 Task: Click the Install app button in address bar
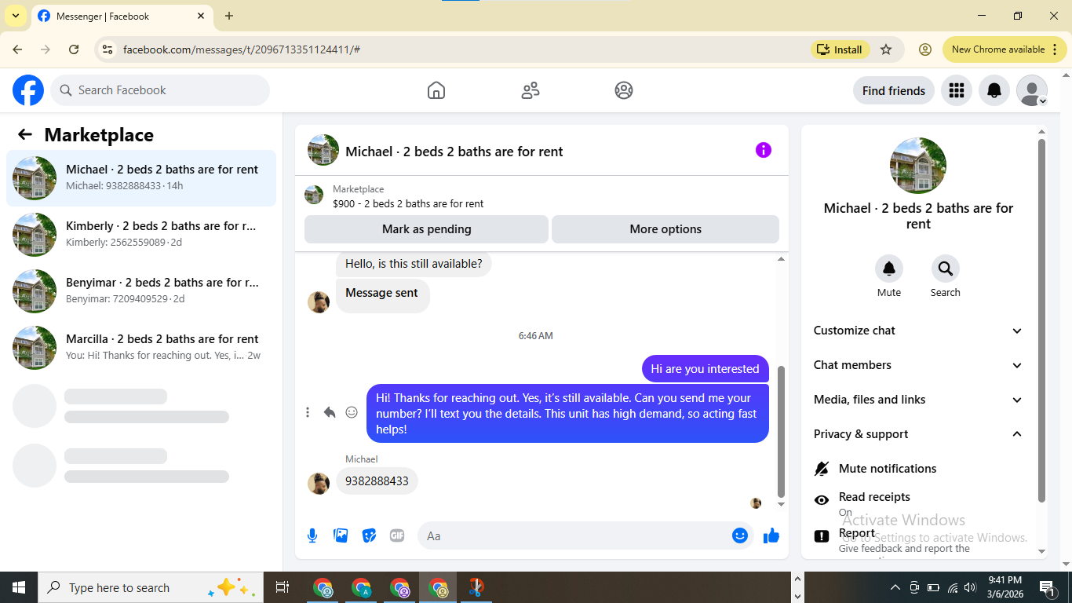coord(840,49)
